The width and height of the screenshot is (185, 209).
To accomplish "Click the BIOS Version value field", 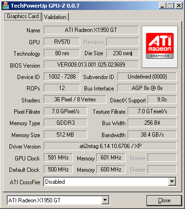I will [91, 65].
